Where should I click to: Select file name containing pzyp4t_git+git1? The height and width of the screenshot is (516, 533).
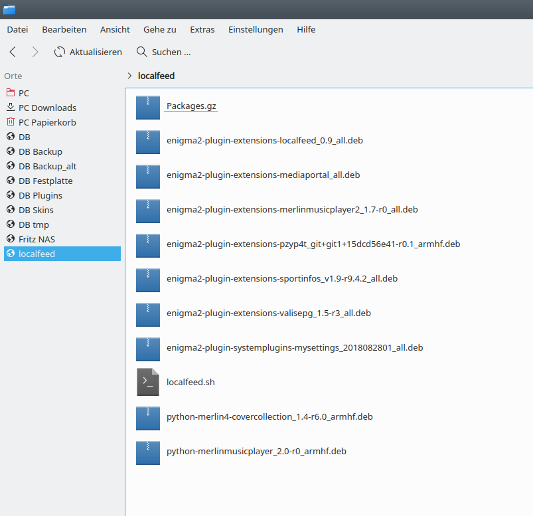coord(313,244)
